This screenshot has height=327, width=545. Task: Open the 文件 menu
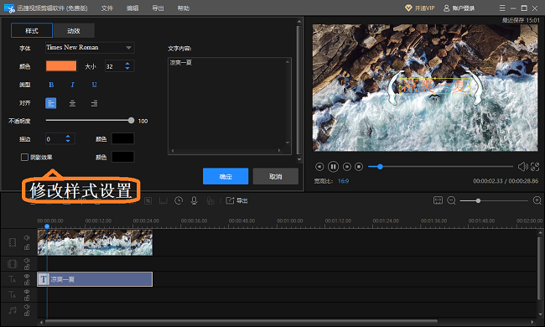pyautogui.click(x=107, y=8)
